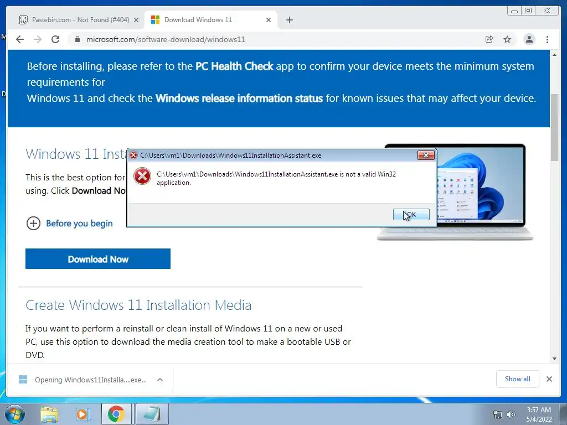This screenshot has width=567, height=425.
Task: Open Windows Media Player from the taskbar
Action: (82, 414)
